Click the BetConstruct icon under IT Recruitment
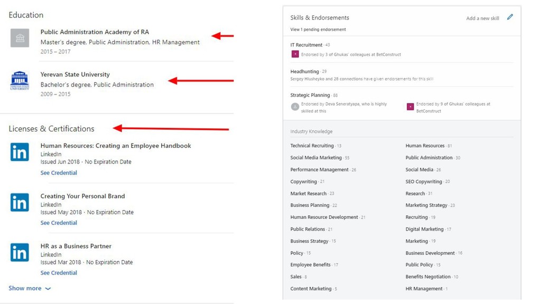Screen dimensions: 541x304 (295, 54)
